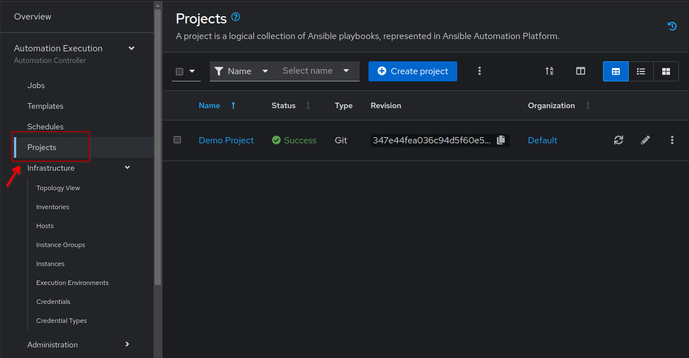689x358 pixels.
Task: Open the bulk select dropdown caret
Action: [x=192, y=71]
